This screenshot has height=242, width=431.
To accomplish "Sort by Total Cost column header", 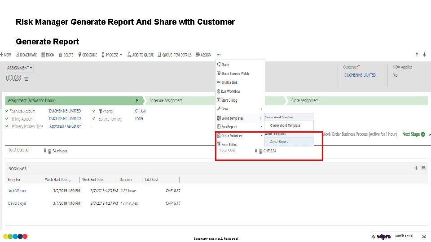I will pos(151,180).
